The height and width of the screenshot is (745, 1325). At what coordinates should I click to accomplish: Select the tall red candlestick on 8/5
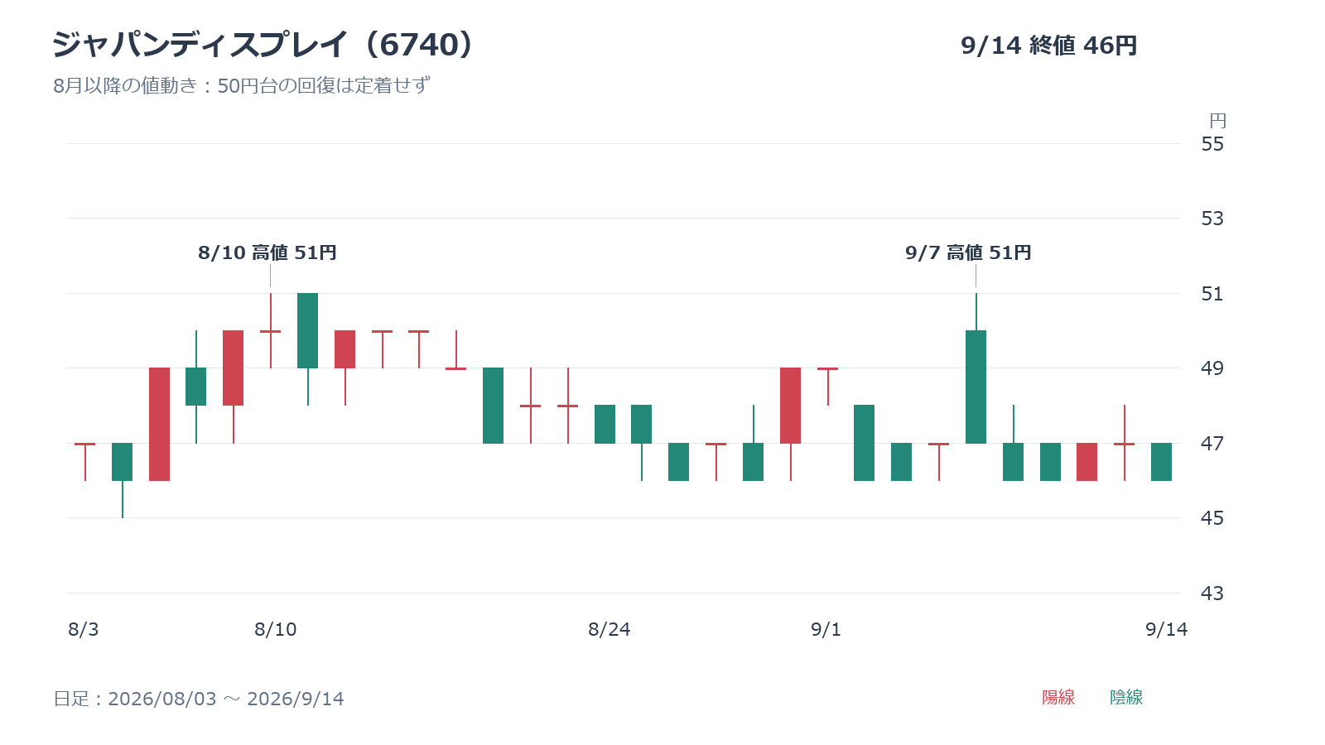tap(159, 424)
